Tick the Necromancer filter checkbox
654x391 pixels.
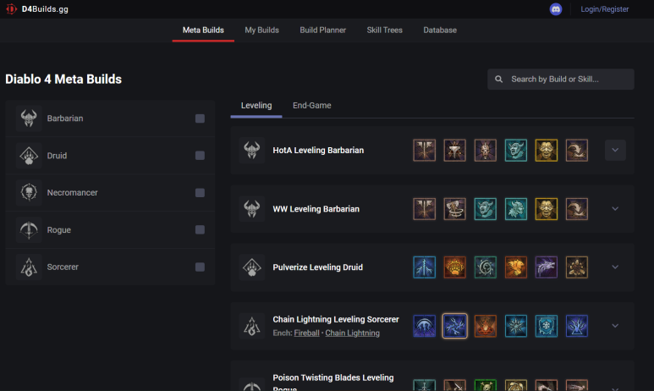[200, 192]
